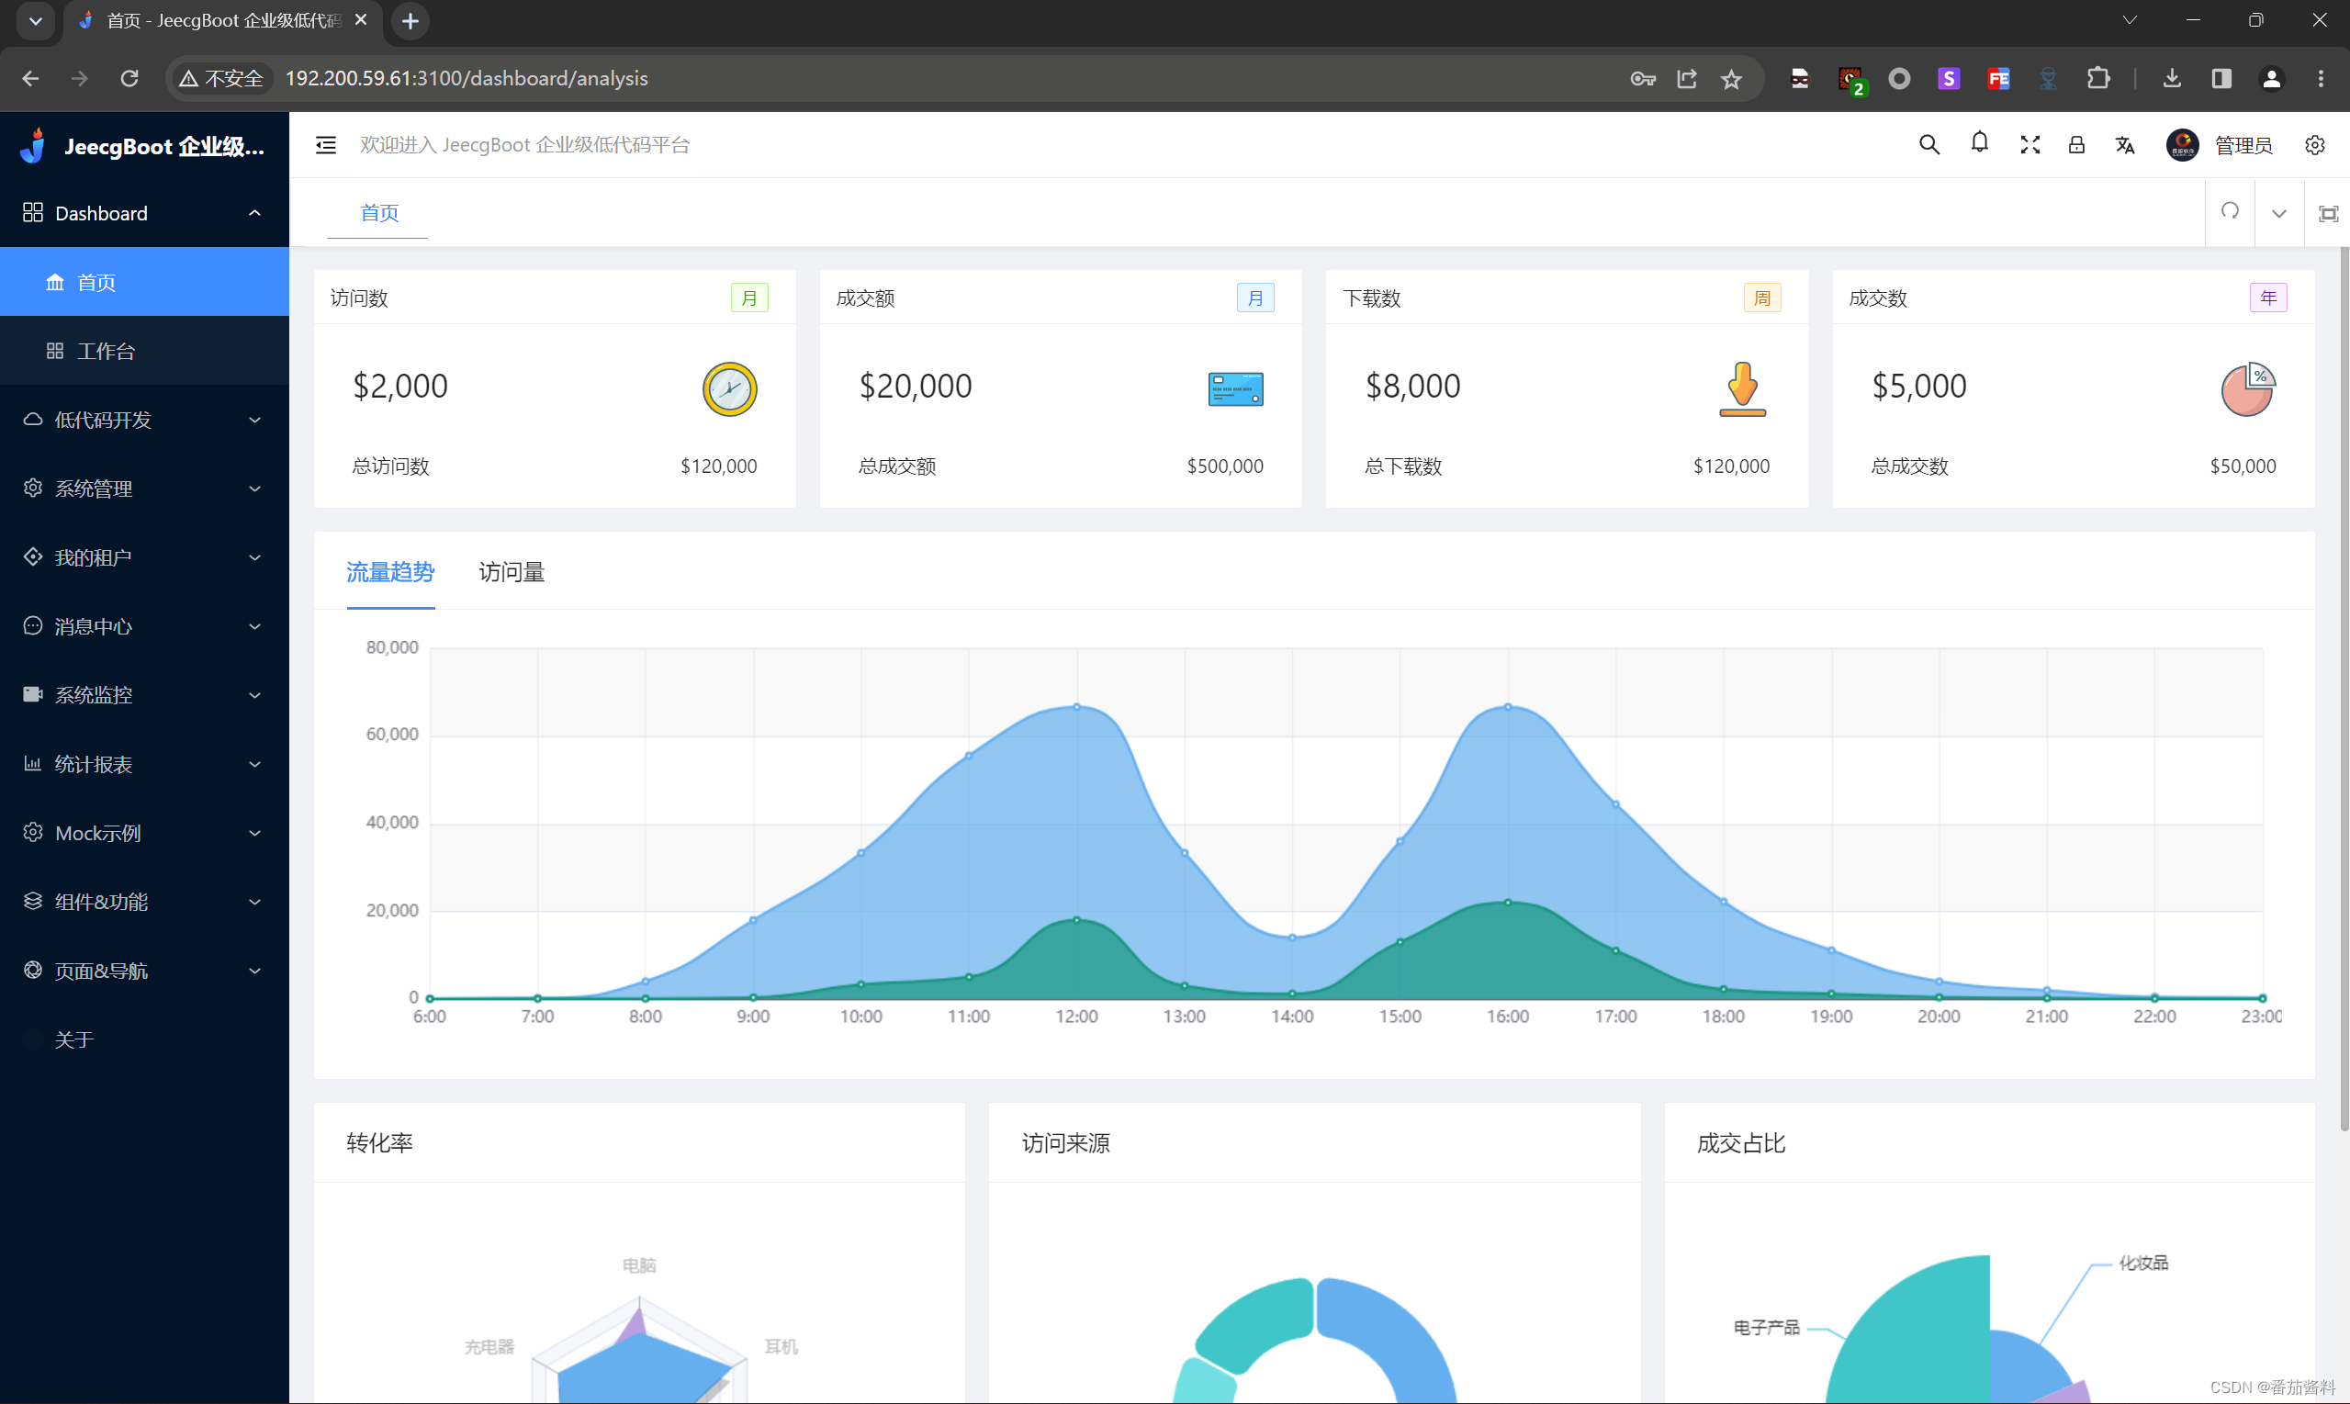The width and height of the screenshot is (2350, 1404).
Task: Open 工作台 in the sidebar
Action: 145,351
